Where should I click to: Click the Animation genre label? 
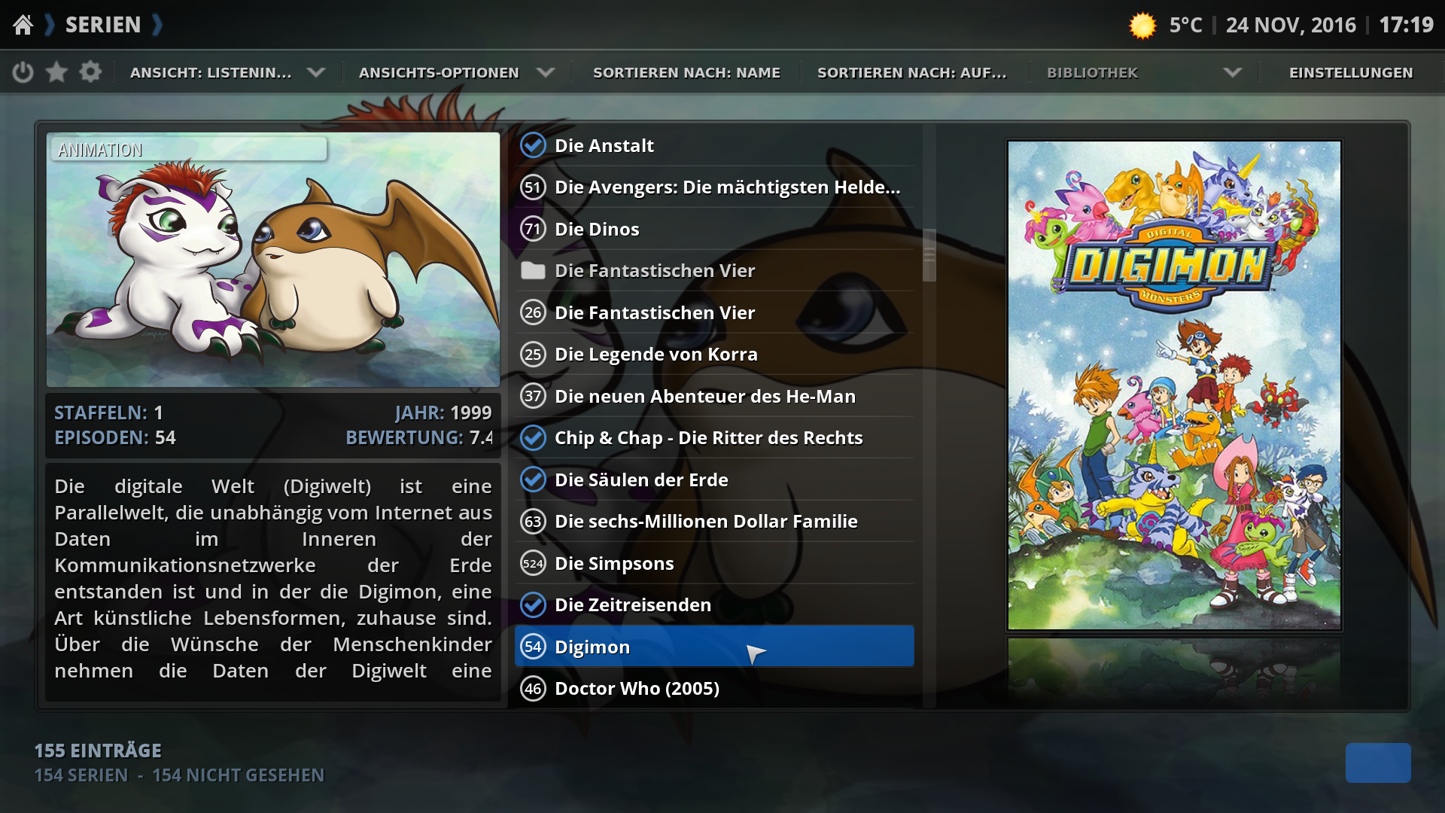point(100,150)
